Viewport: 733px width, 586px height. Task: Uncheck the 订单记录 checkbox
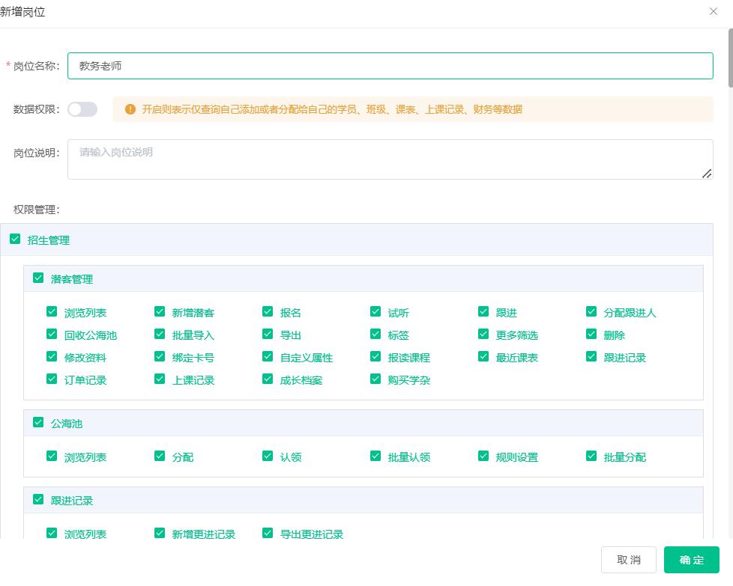(52, 379)
